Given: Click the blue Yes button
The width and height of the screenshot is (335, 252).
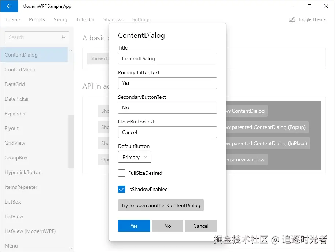Looking at the screenshot, I should (x=134, y=226).
